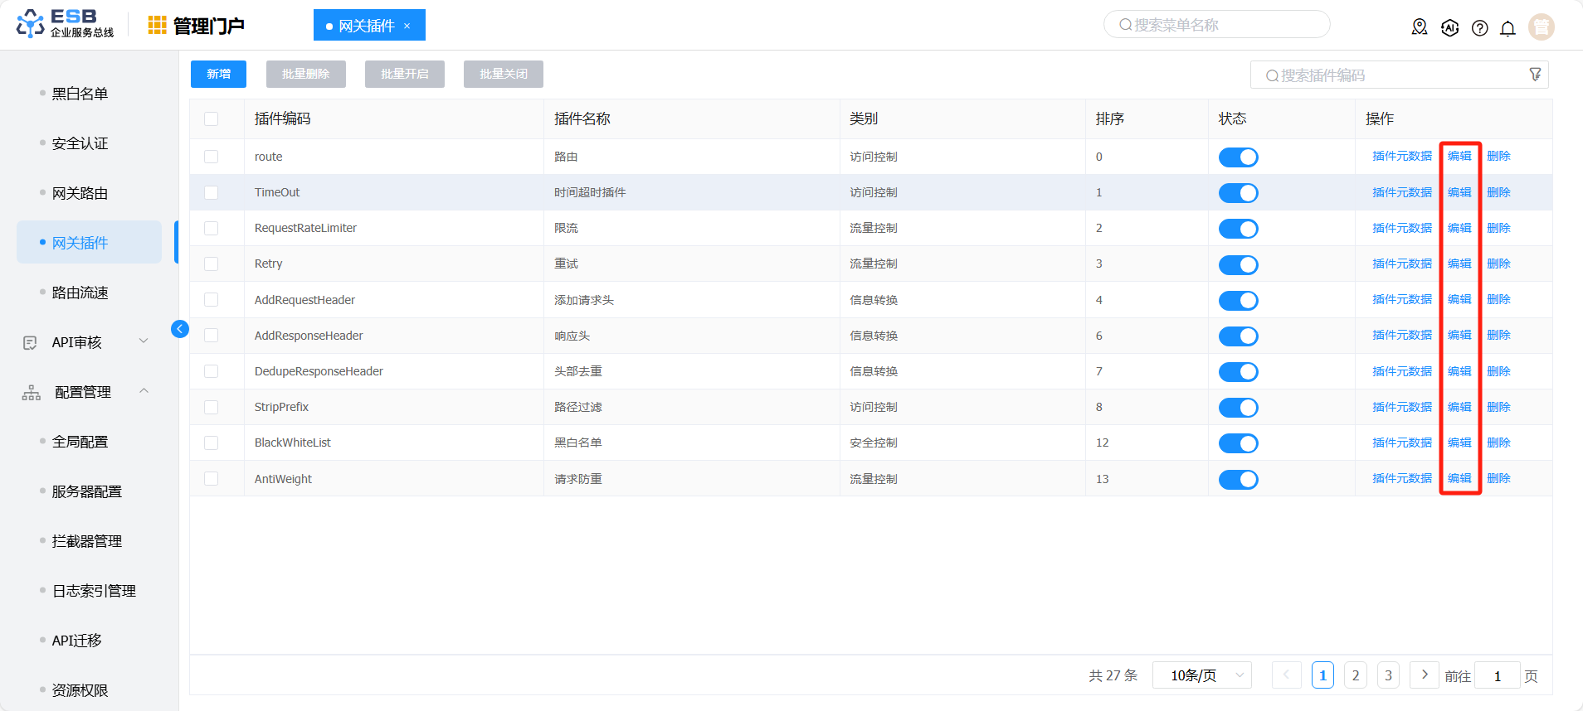The image size is (1583, 711).
Task: Disable the route plugin status switch
Action: click(1238, 157)
